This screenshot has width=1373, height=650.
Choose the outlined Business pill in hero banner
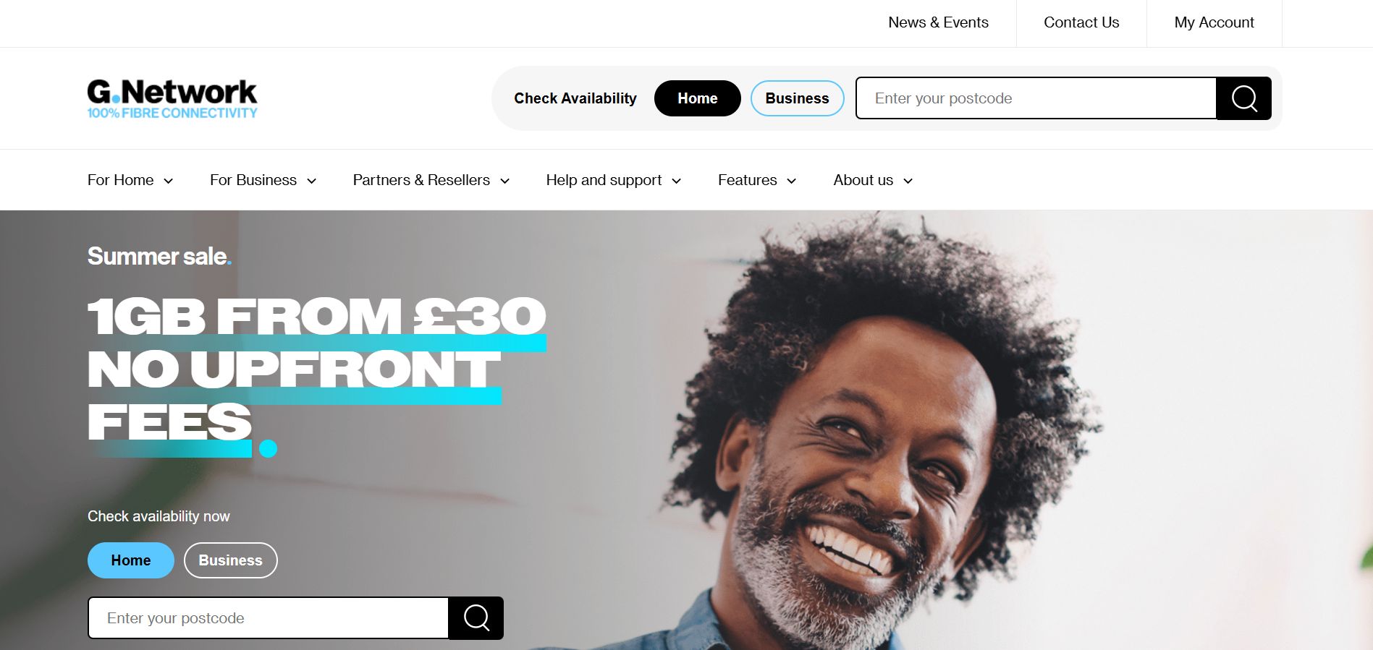(231, 560)
